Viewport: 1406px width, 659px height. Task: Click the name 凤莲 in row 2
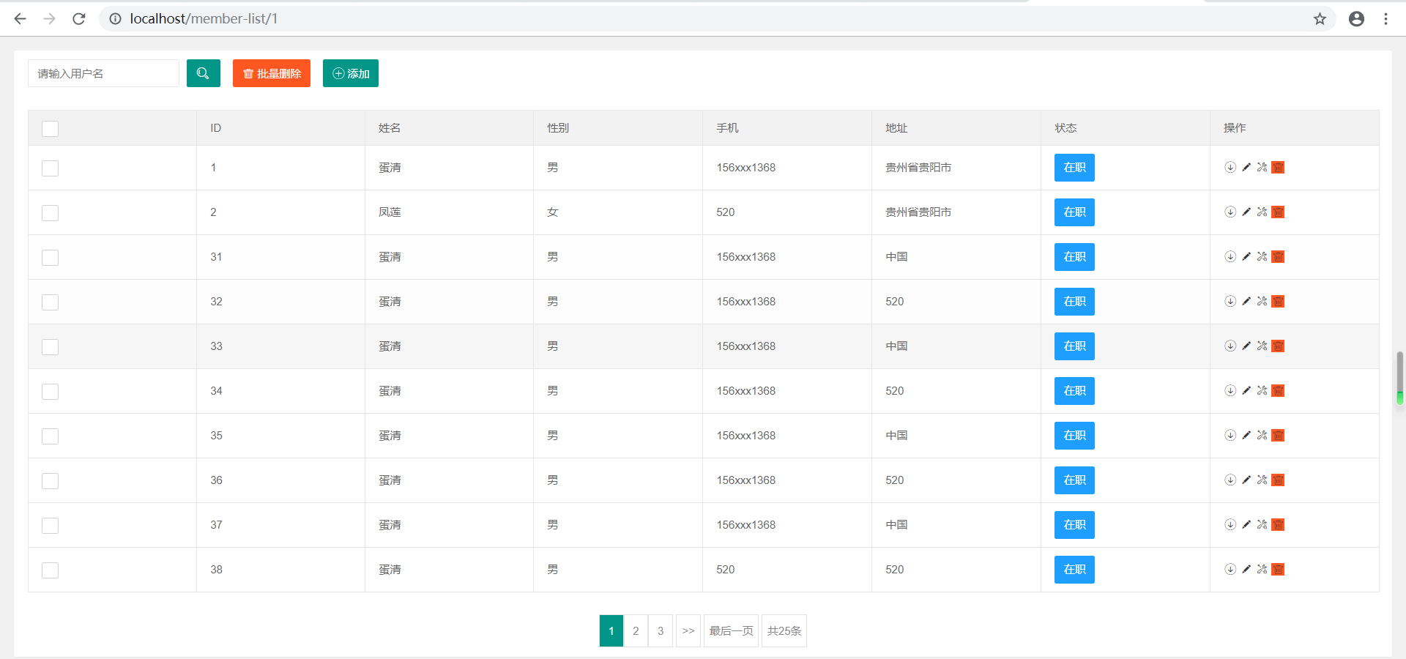coord(390,212)
